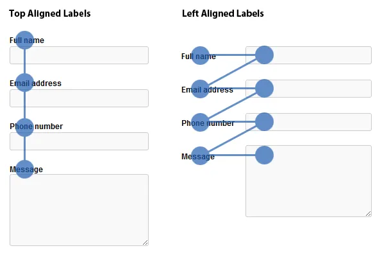Click the top-aligned Full name input field
The image size is (382, 255).
[x=79, y=55]
